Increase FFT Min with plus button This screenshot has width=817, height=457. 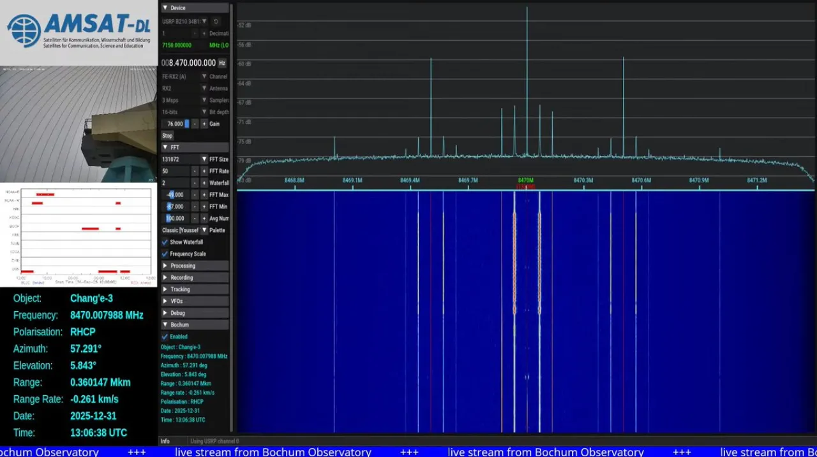(x=204, y=207)
